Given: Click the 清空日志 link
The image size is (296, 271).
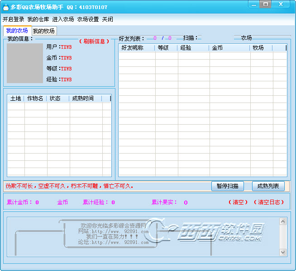Looking at the screenshot, I should [x=269, y=202].
